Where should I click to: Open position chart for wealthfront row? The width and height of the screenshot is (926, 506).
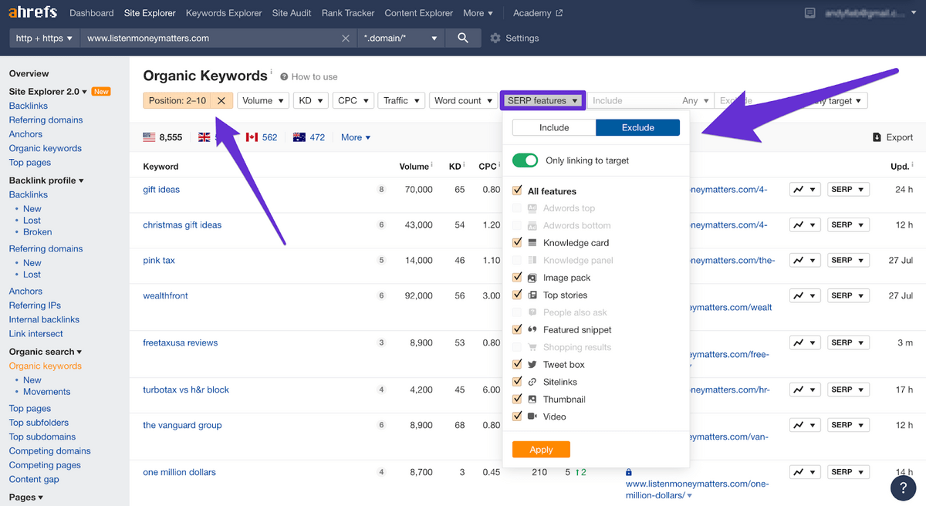804,296
